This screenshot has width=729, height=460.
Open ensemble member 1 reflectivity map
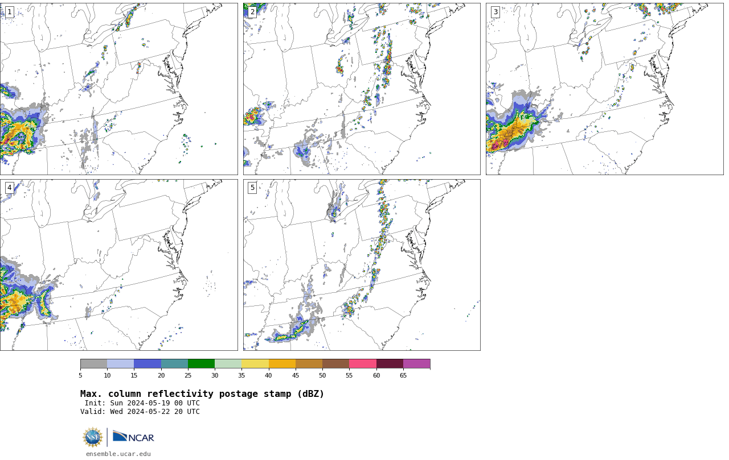point(119,89)
